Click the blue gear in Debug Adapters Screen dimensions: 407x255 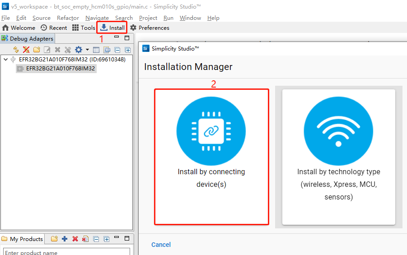(x=78, y=50)
